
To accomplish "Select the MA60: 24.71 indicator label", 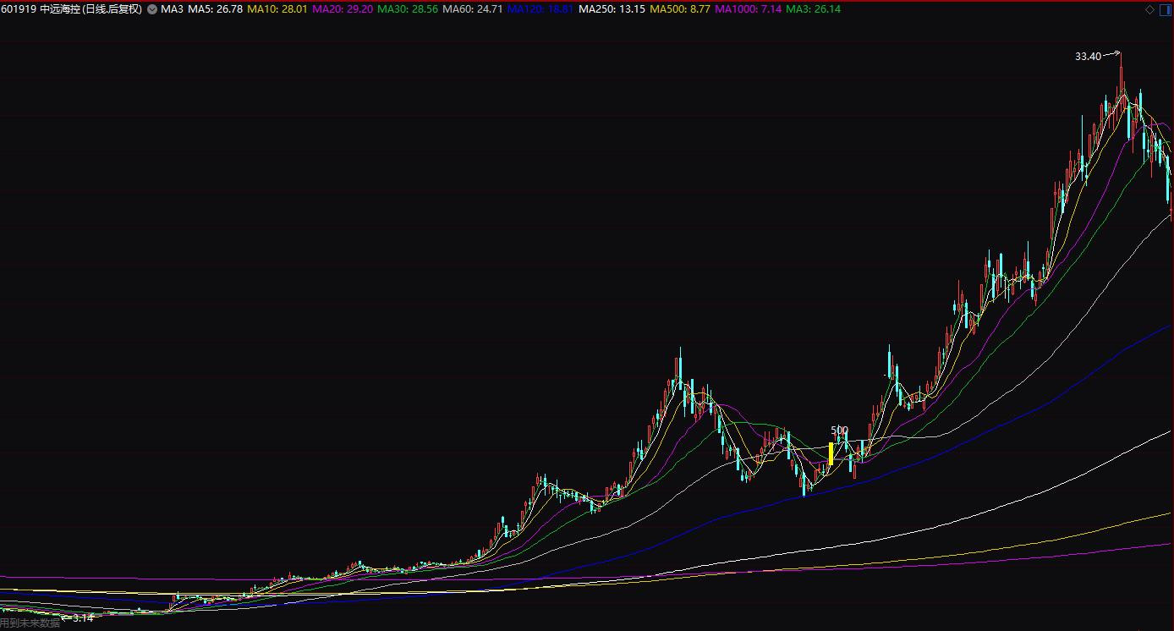I will (x=473, y=9).
